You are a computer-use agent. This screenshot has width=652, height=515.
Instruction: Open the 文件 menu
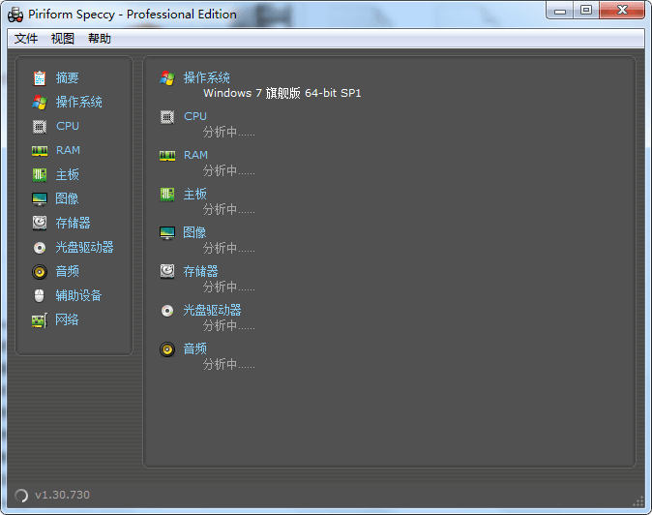26,39
